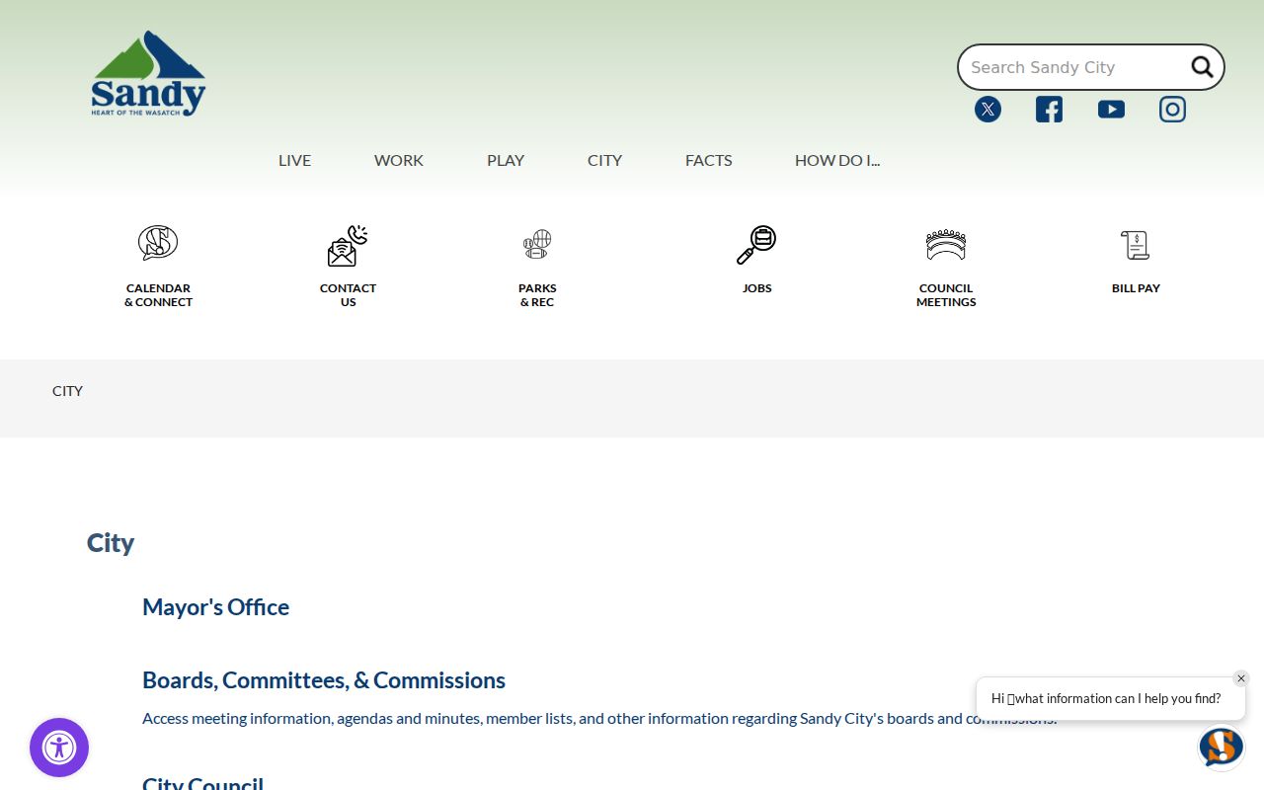Viewport: 1264px width, 790px height.
Task: Go to the Mayor's Office page
Action: point(215,607)
